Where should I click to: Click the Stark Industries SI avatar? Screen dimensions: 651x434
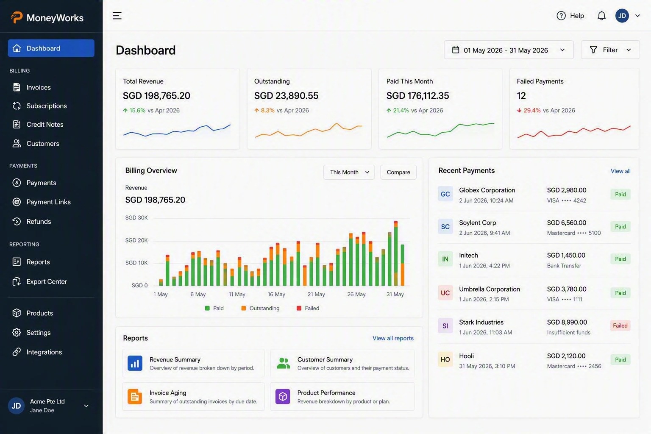pyautogui.click(x=445, y=326)
